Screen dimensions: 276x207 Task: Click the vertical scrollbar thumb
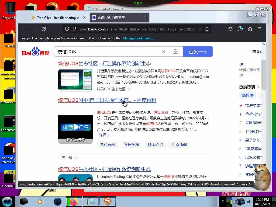tap(264, 75)
